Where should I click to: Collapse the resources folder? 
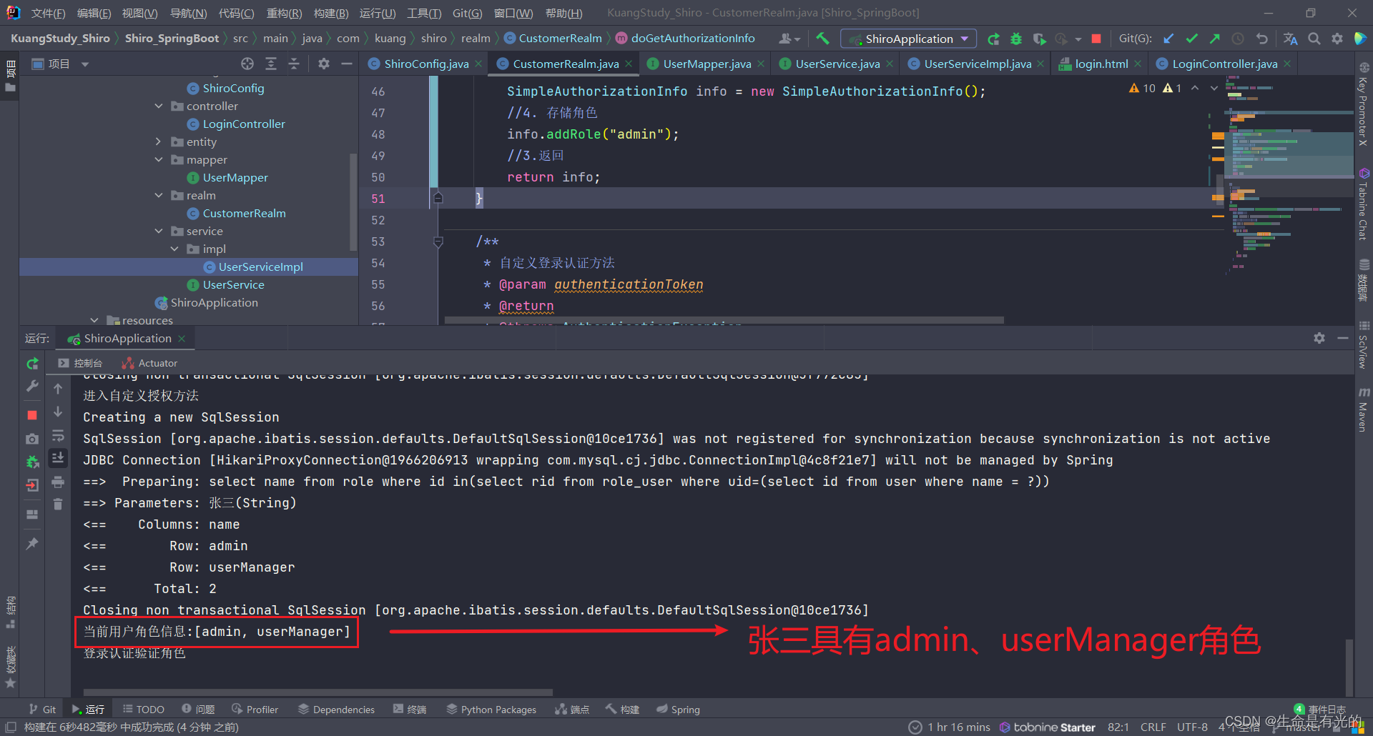(x=94, y=320)
